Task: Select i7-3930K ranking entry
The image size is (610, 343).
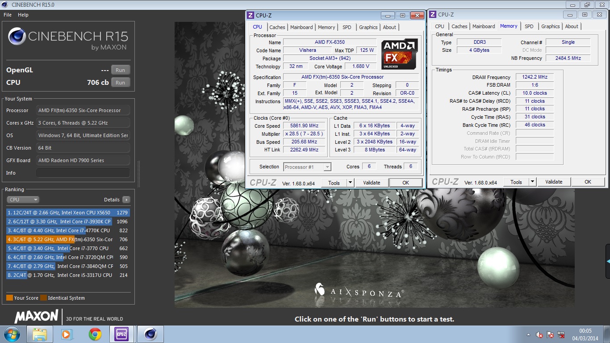Action: coord(68,222)
